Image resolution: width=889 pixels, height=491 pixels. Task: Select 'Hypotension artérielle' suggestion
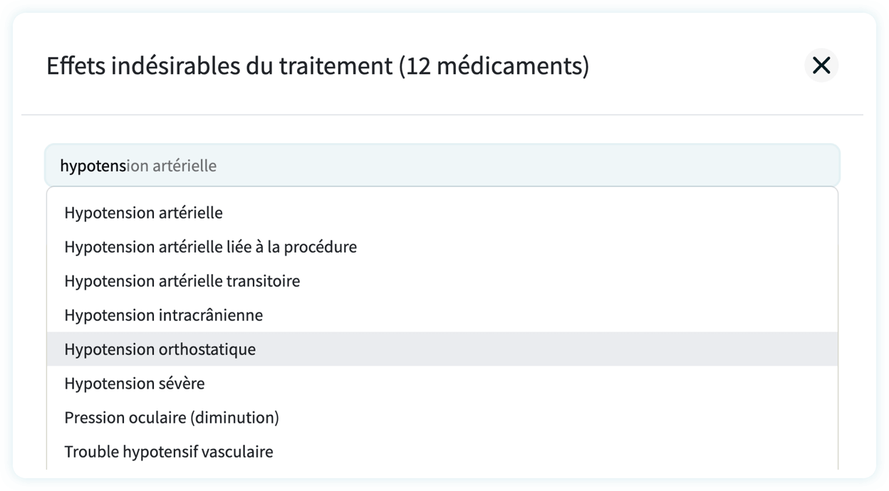(143, 213)
